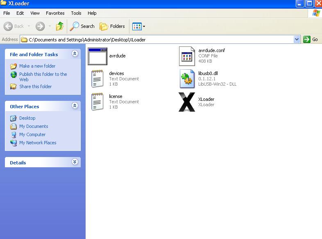Open My Computer link
This screenshot has height=239, width=322.
32,134
